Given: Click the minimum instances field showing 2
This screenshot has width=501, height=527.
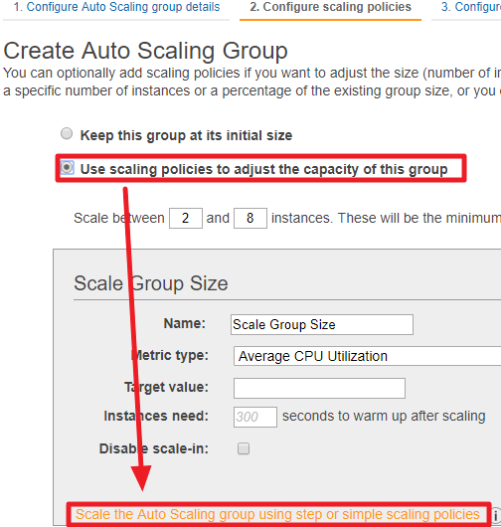Looking at the screenshot, I should tap(186, 218).
